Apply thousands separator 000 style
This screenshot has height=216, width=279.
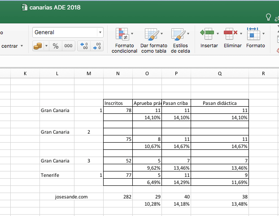[68, 46]
